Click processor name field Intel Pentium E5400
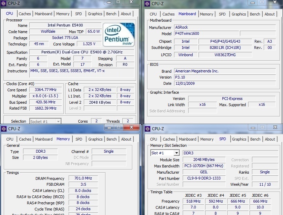 [65, 25]
